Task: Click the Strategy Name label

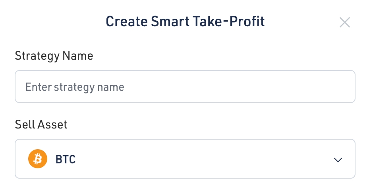Action: point(54,56)
